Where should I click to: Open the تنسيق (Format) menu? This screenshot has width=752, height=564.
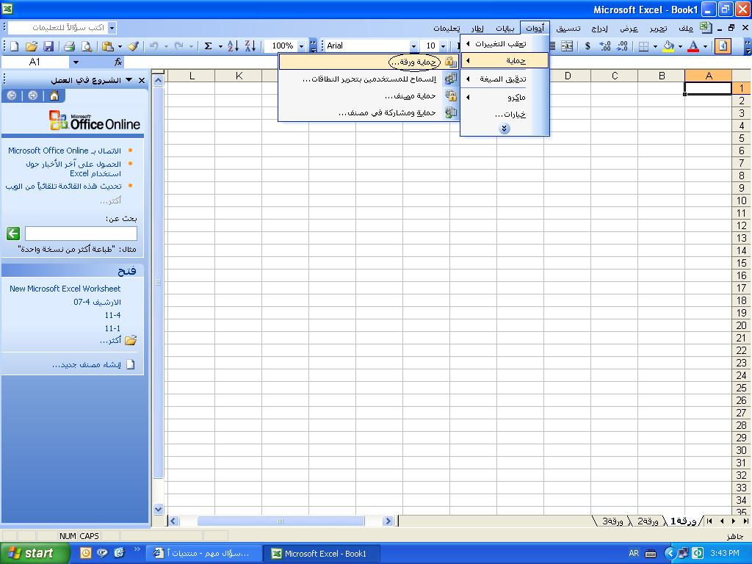[x=568, y=29]
